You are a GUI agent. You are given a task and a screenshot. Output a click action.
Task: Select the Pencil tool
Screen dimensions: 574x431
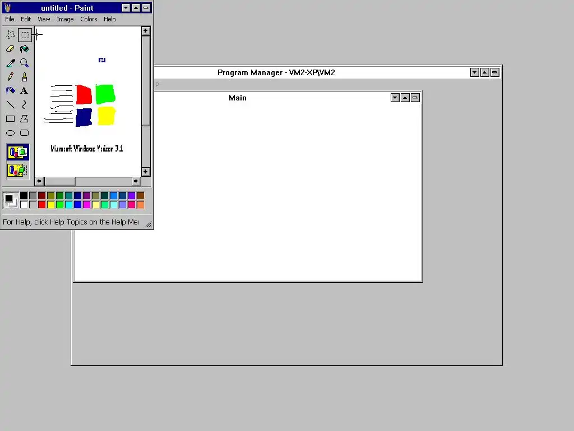pos(11,77)
